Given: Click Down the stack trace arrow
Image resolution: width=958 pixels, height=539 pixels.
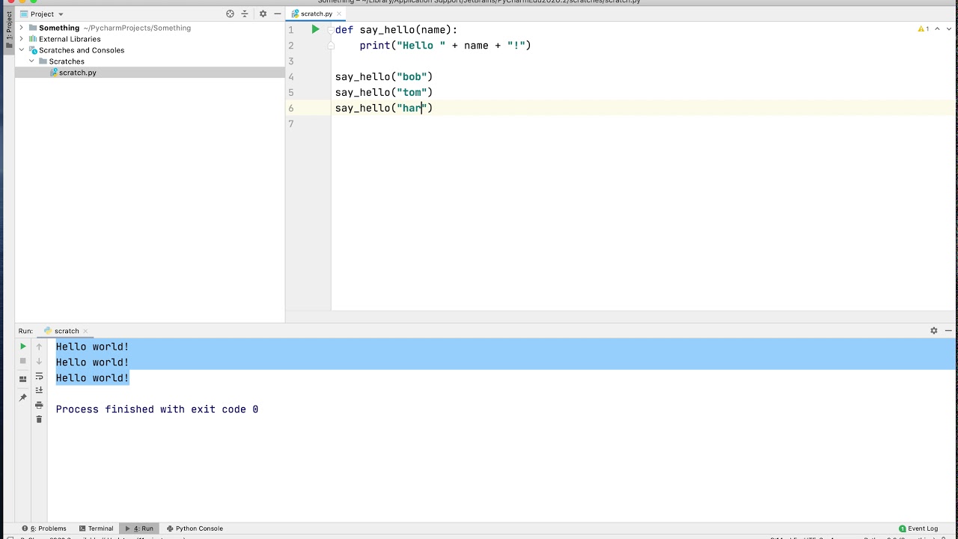Looking at the screenshot, I should 39,361.
